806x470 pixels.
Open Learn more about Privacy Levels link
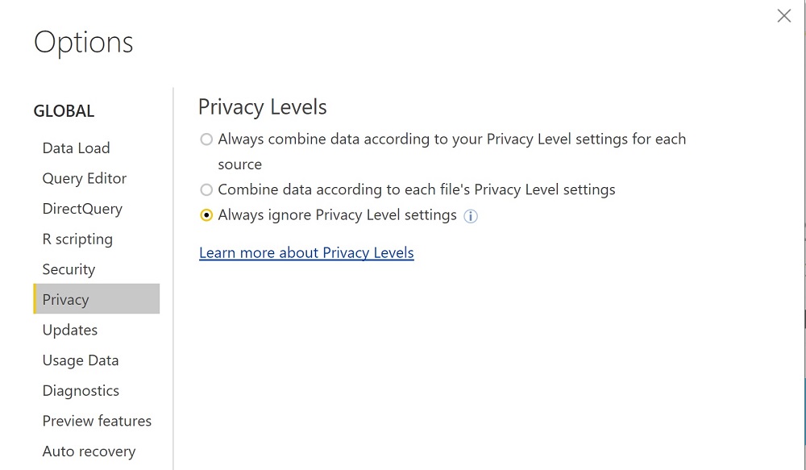tap(306, 253)
